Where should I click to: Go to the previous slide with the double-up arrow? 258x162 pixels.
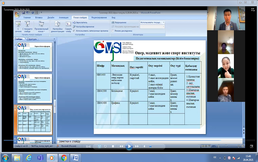coord(244,130)
